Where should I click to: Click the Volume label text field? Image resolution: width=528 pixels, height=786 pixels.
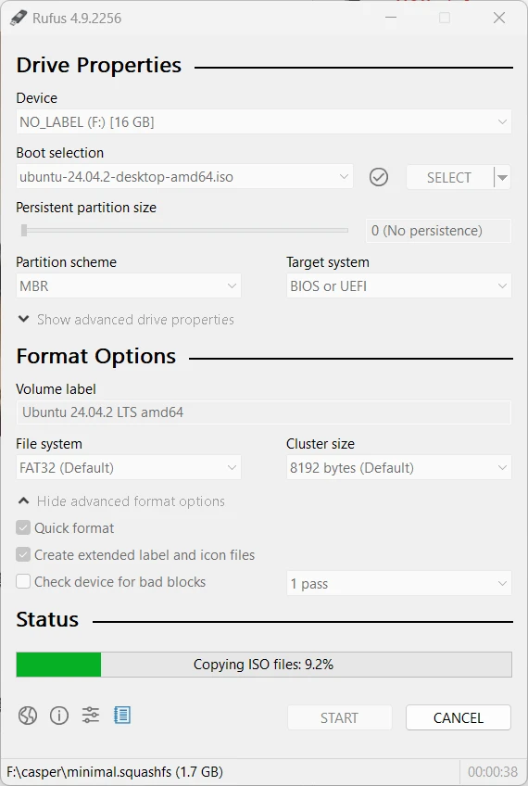tap(263, 412)
